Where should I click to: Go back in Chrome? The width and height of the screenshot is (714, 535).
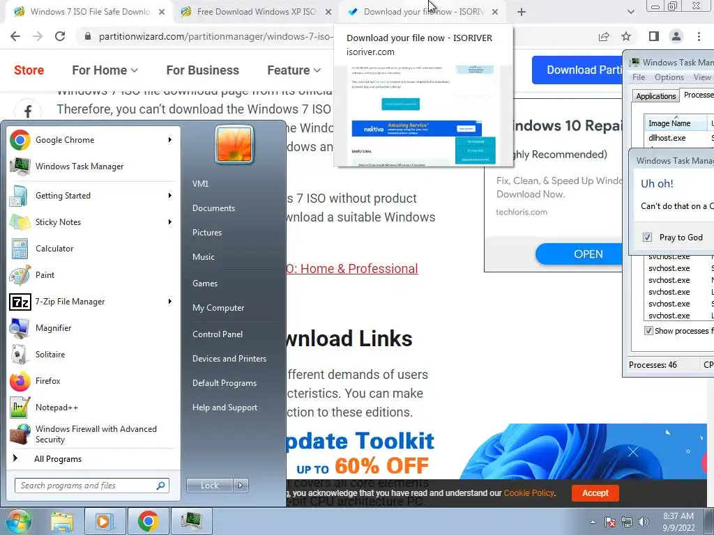[15, 36]
